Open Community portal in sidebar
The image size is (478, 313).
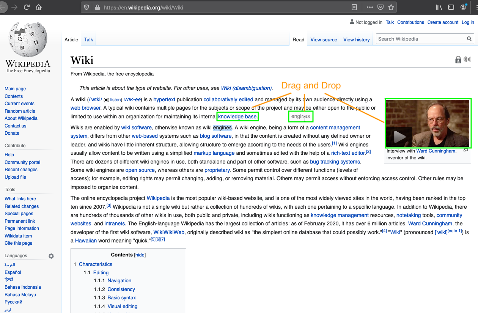click(x=22, y=162)
